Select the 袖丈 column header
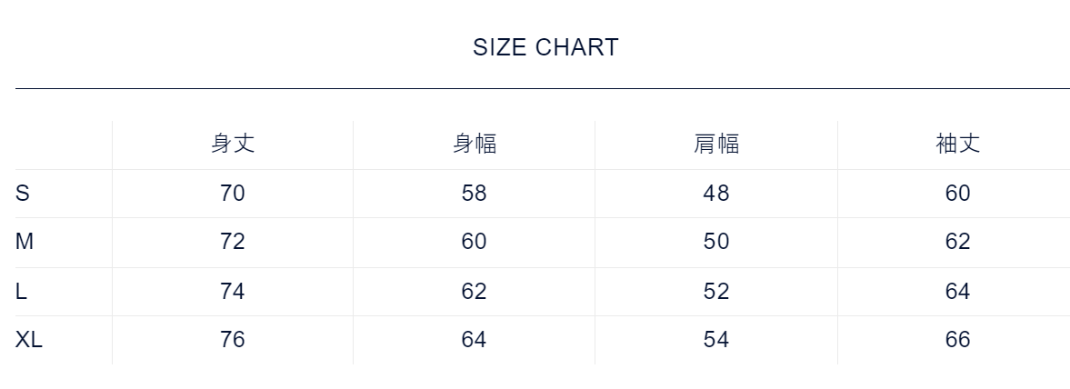The width and height of the screenshot is (1070, 389). (958, 144)
